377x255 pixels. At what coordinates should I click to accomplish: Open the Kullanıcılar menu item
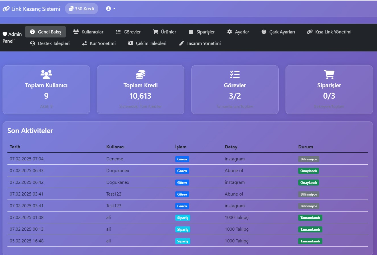pyautogui.click(x=88, y=32)
